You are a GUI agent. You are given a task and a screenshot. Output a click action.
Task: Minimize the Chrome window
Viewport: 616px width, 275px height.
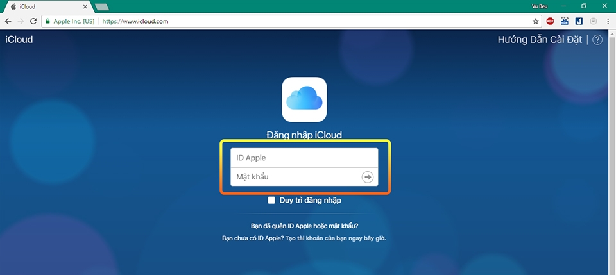[564, 6]
